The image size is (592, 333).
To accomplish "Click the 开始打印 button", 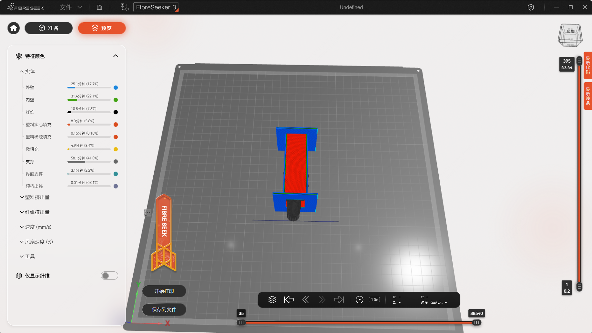I will click(164, 291).
